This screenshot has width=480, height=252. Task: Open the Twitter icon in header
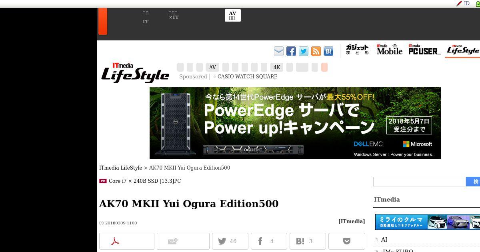(304, 51)
